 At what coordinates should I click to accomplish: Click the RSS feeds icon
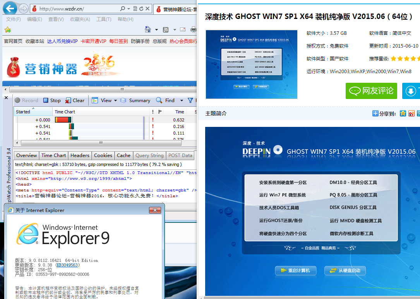166,30
